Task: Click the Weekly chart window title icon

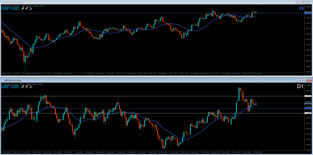Action: tap(2, 2)
